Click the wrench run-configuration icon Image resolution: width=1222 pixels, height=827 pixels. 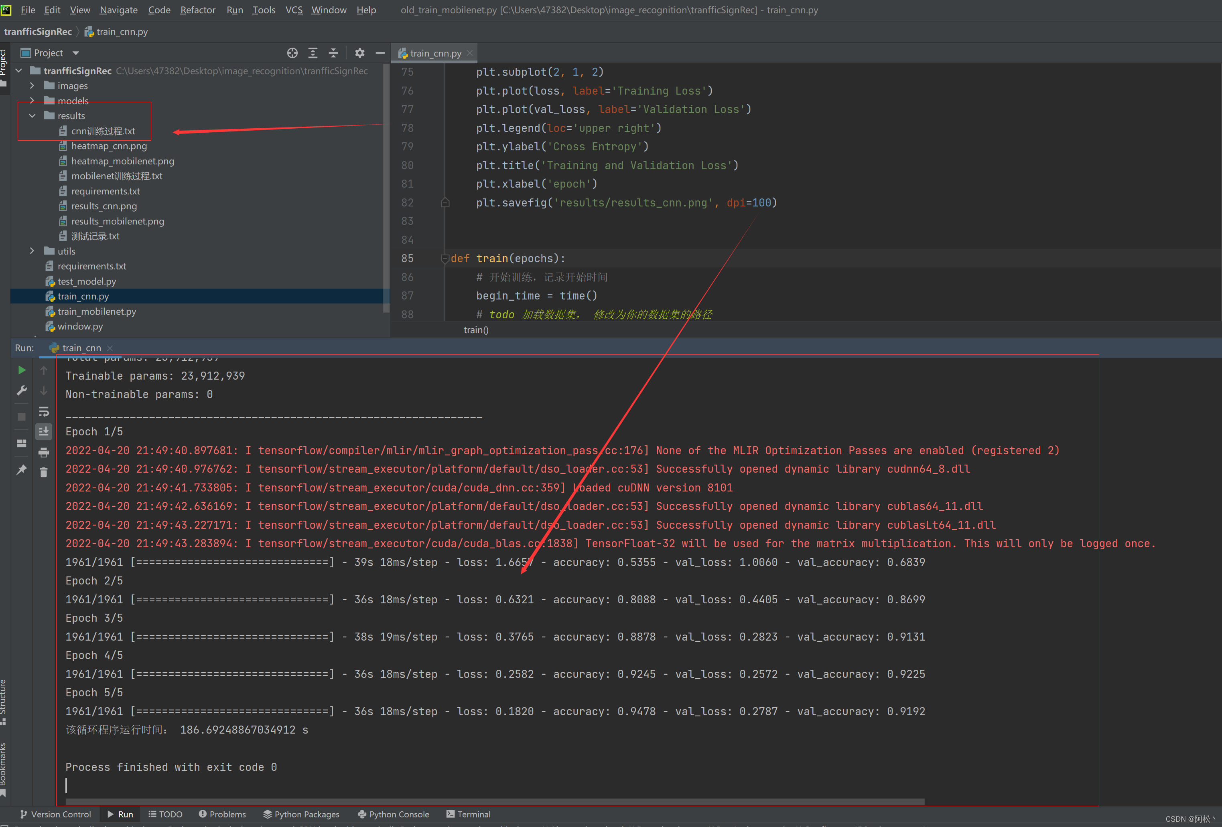[22, 391]
